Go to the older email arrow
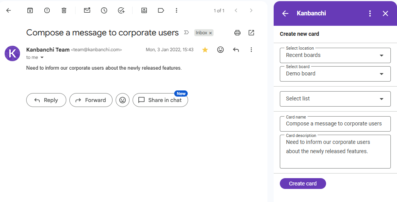The width and height of the screenshot is (397, 202). pos(251,10)
